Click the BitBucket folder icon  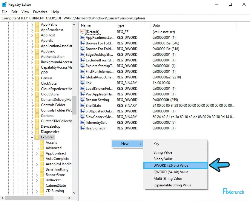(x=42, y=180)
